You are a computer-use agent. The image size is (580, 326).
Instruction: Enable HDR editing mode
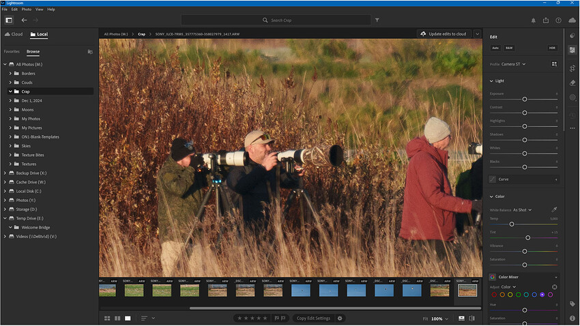click(x=551, y=48)
